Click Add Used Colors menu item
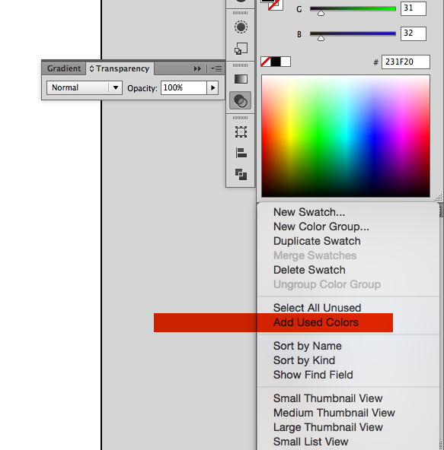This screenshot has height=450, width=444. (x=316, y=322)
